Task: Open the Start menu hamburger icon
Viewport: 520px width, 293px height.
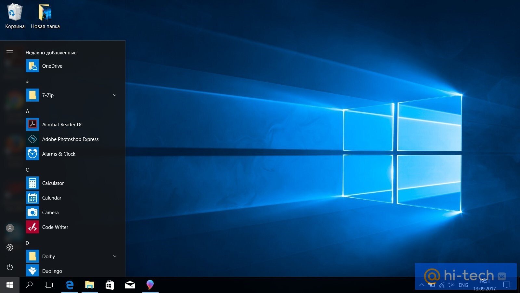Action: [10, 52]
